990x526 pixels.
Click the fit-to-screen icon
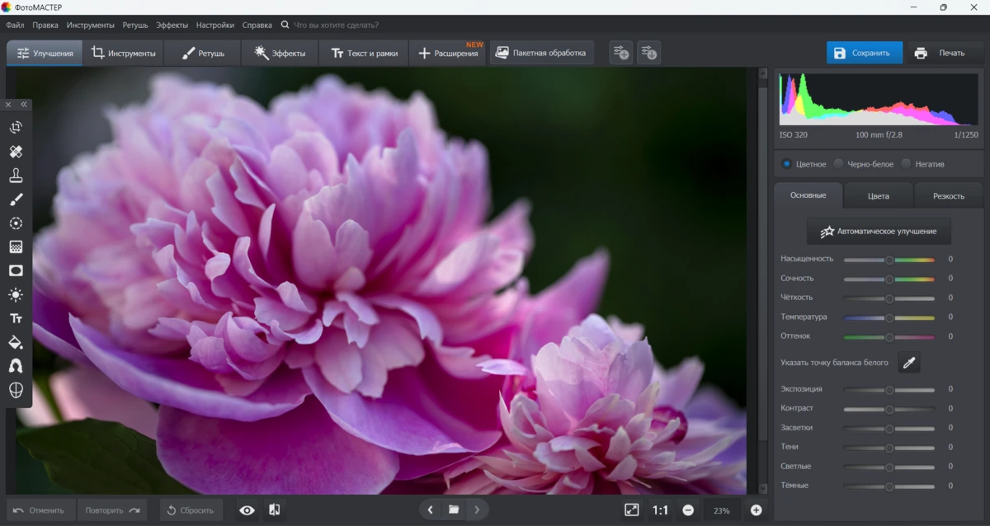coord(631,510)
